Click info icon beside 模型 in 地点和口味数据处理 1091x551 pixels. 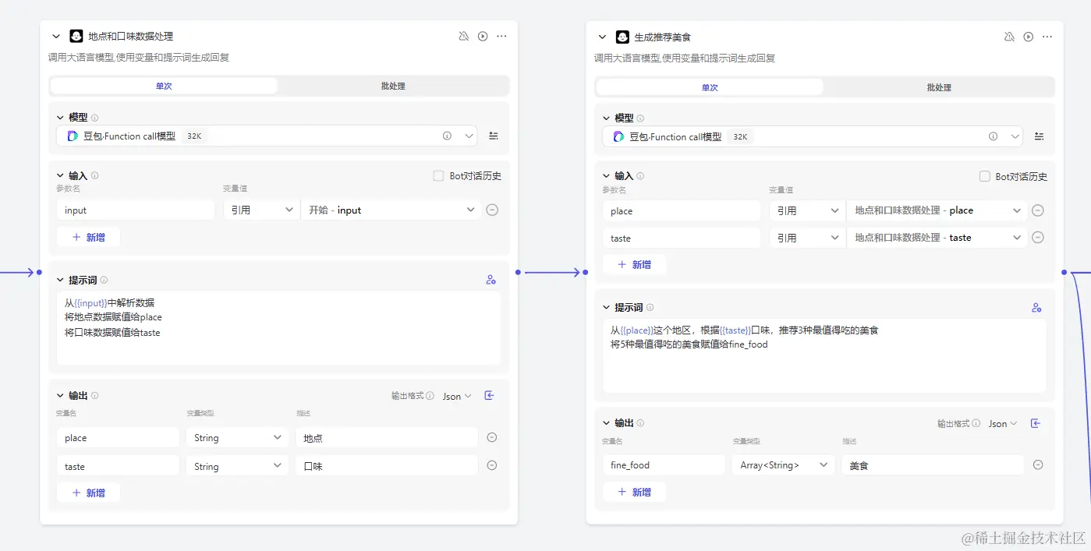click(95, 118)
